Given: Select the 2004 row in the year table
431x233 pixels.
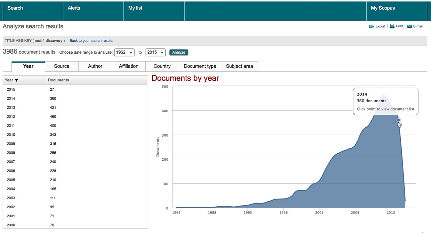Looking at the screenshot, I should [x=75, y=189].
